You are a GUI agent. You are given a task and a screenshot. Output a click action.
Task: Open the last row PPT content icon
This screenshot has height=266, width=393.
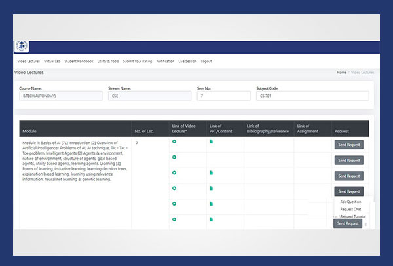(211, 218)
